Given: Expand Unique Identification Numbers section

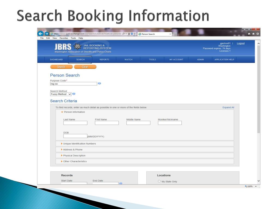Looking at the screenshot, I should tap(62, 144).
